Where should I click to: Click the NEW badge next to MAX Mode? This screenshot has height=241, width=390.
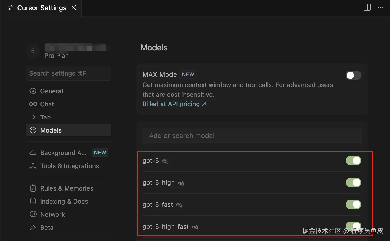pyautogui.click(x=188, y=74)
